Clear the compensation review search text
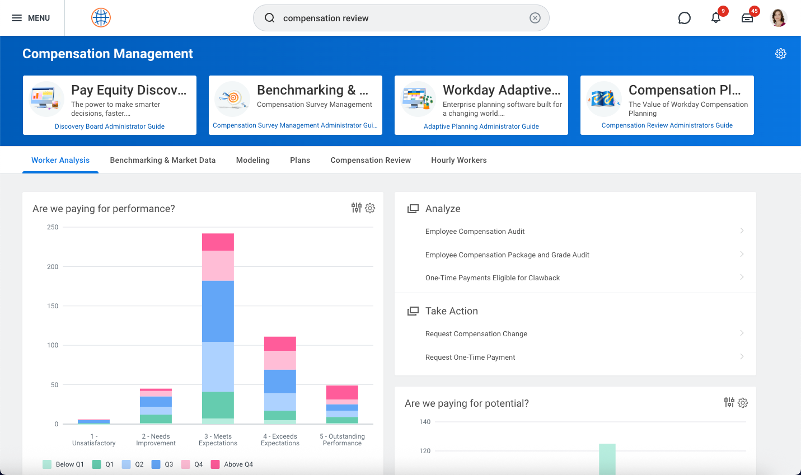 535,18
